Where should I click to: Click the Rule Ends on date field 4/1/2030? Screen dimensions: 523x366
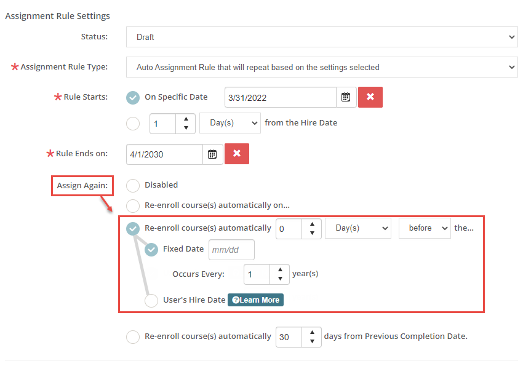coord(164,154)
